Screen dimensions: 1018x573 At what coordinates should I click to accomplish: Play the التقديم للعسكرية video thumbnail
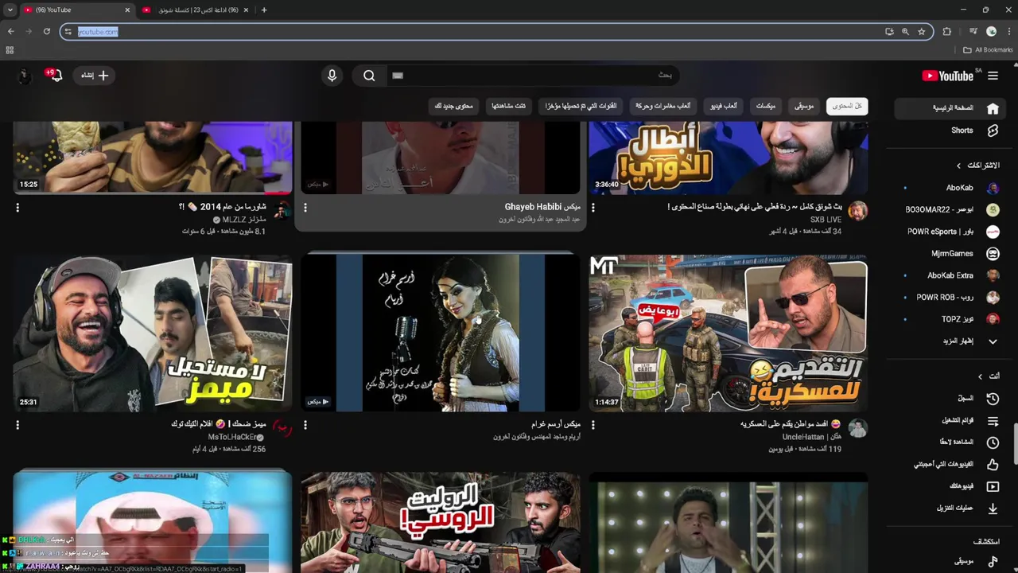point(728,333)
